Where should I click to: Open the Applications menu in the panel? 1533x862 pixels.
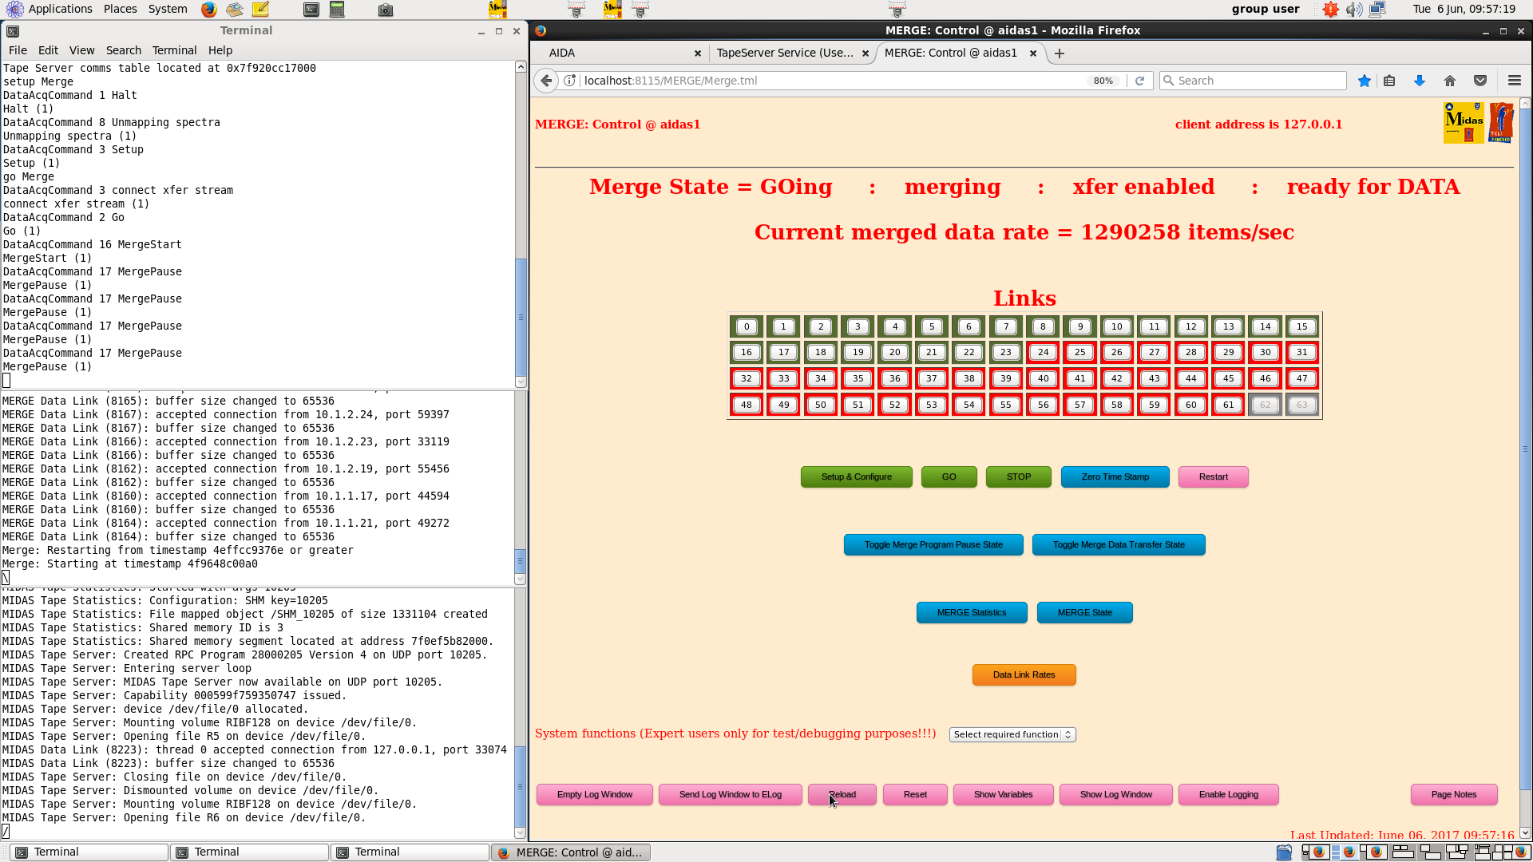point(60,9)
